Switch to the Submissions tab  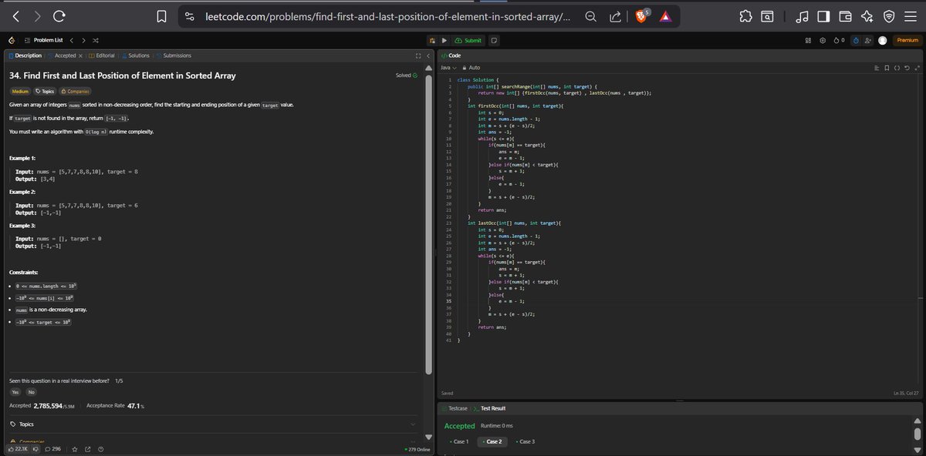pyautogui.click(x=174, y=55)
